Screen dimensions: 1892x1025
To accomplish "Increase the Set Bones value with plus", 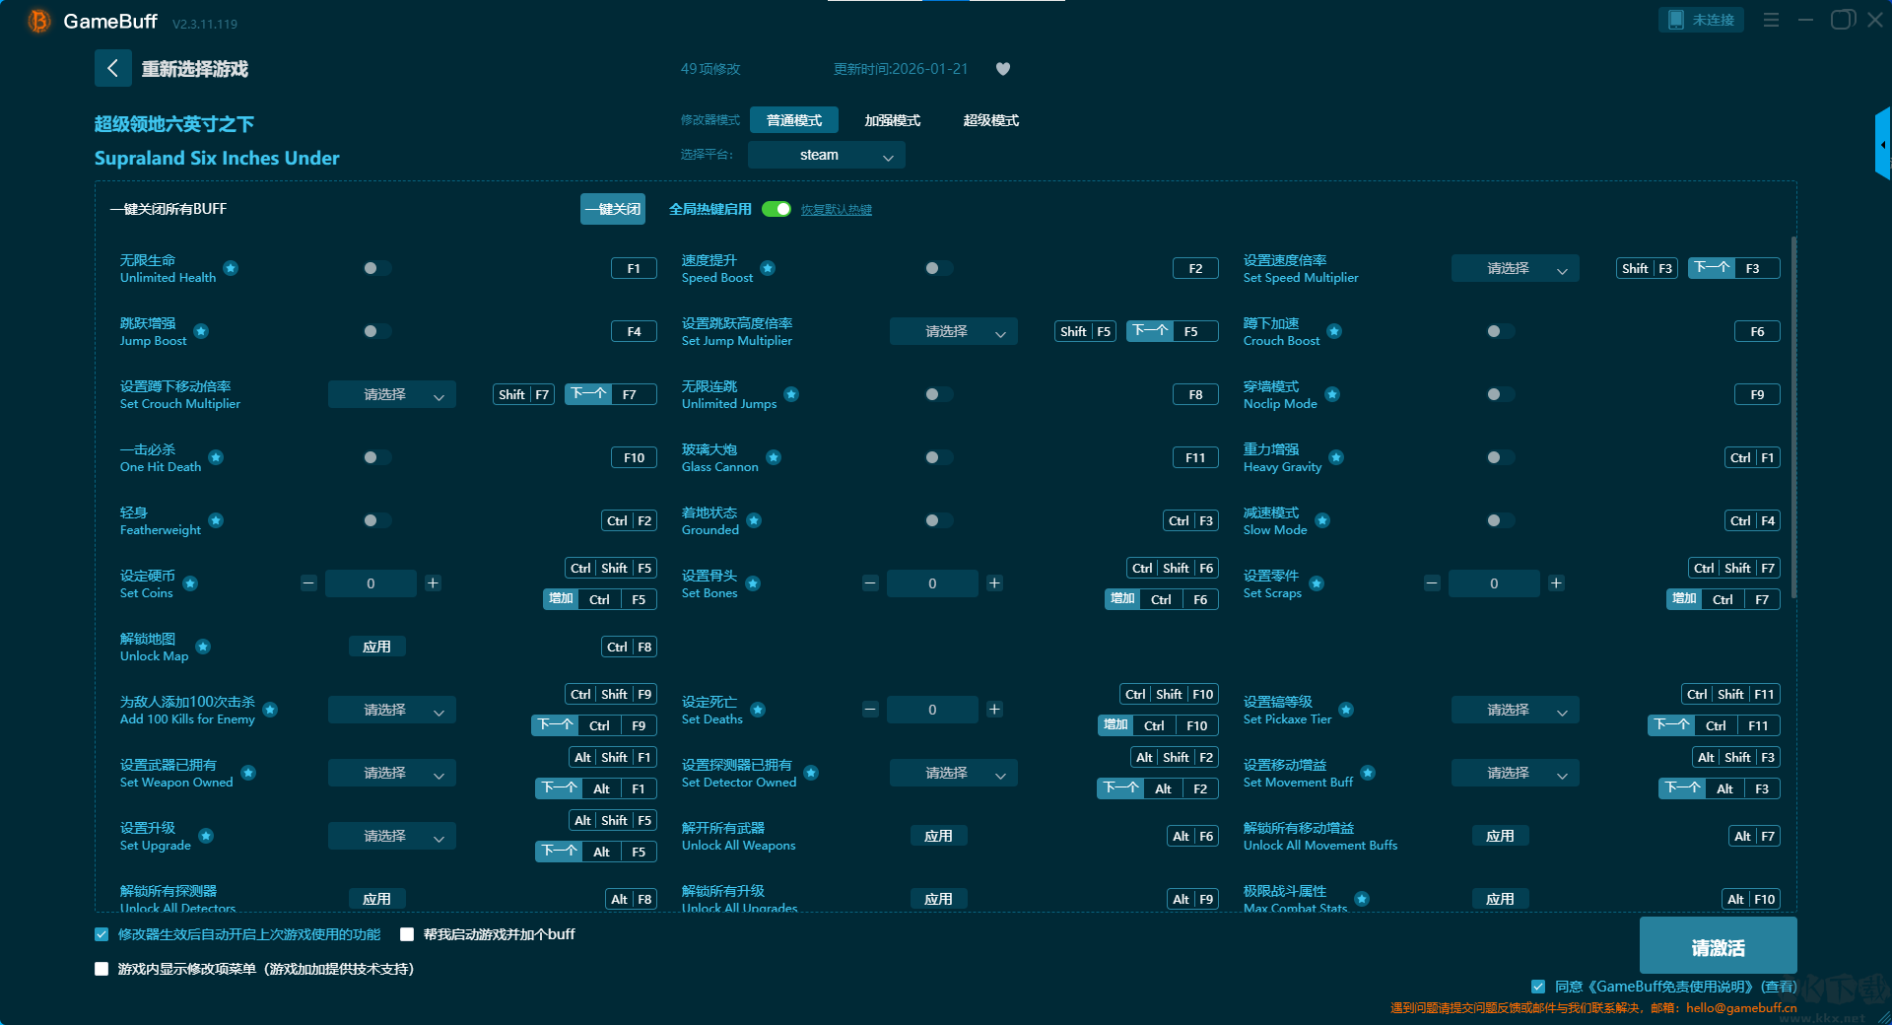I will pyautogui.click(x=994, y=583).
